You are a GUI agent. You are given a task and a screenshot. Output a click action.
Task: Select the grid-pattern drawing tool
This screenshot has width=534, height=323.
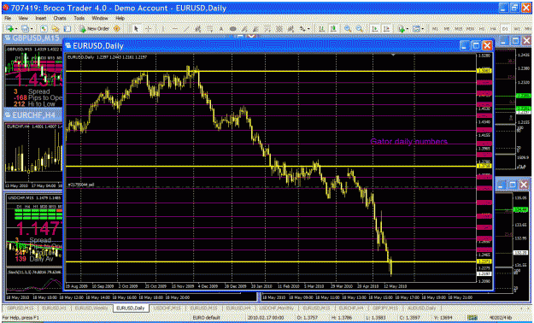279,29
